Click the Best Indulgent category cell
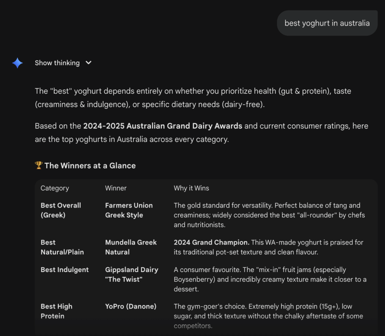Screen dimensions: 385x336 (64, 270)
